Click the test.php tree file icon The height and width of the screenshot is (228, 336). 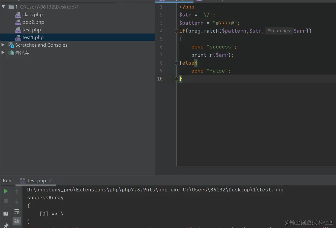click(x=18, y=30)
